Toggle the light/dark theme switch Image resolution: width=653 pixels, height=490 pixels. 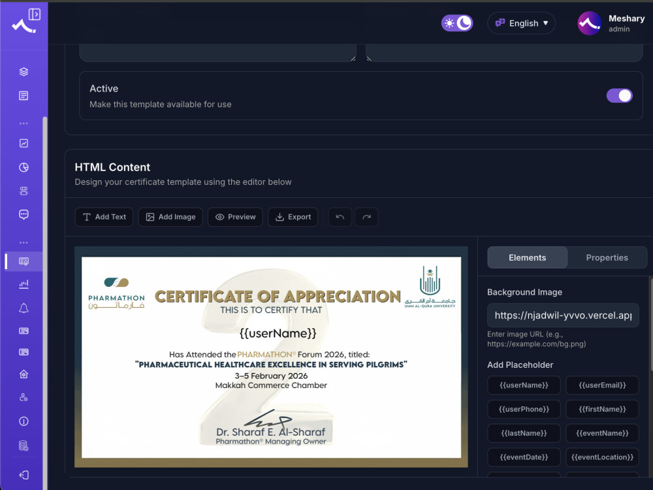457,23
